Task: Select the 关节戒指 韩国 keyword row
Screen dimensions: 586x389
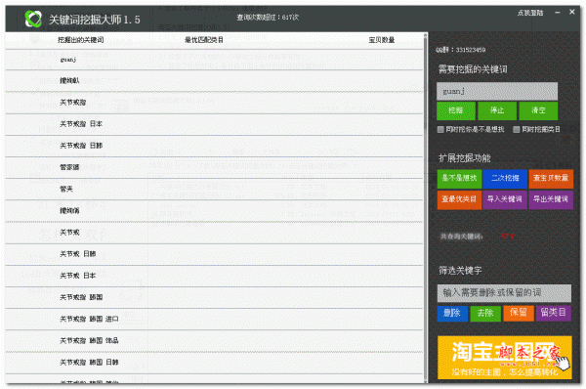Action: [x=214, y=298]
